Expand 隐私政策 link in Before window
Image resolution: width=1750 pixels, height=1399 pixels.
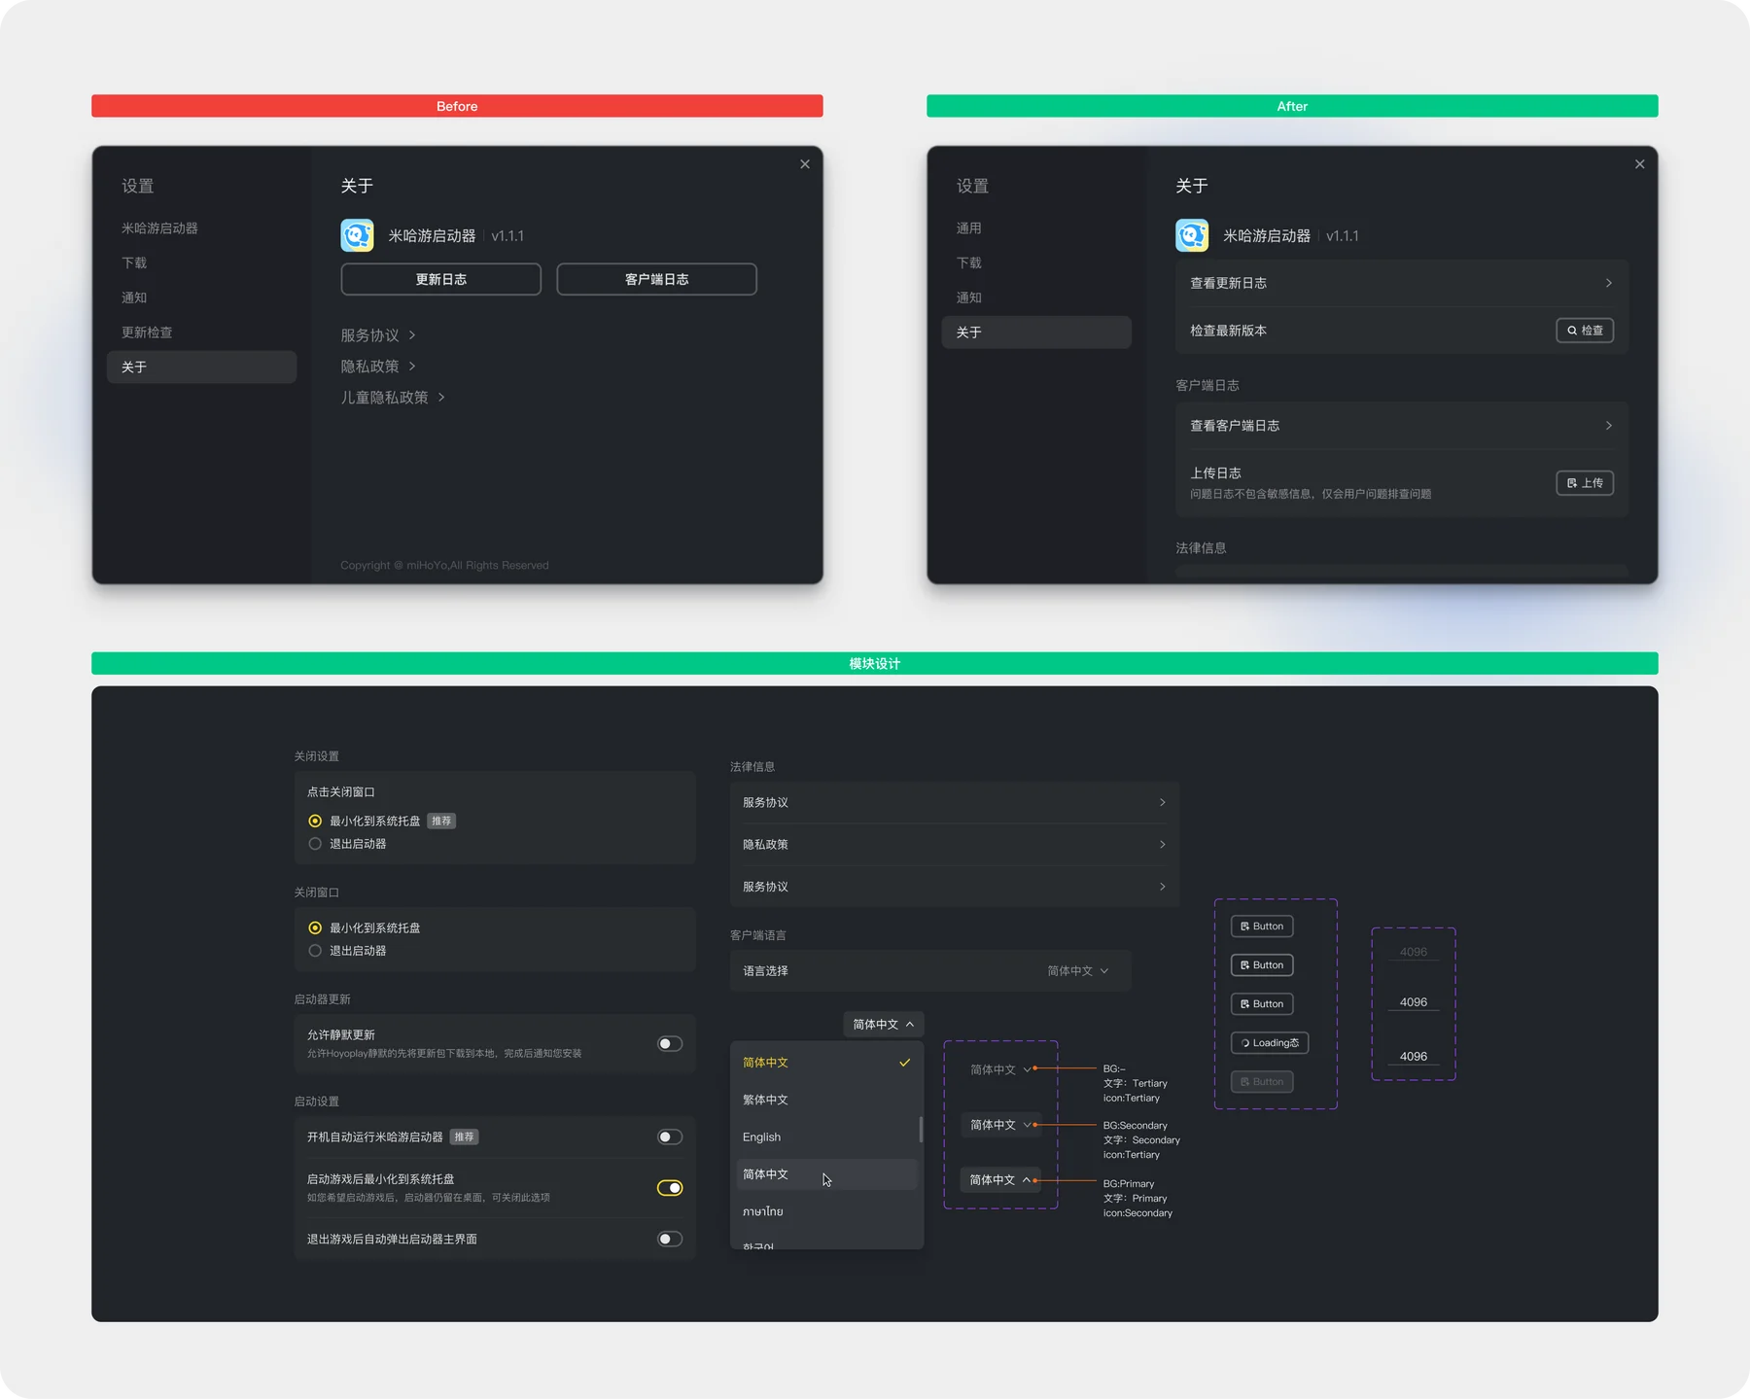coord(378,367)
